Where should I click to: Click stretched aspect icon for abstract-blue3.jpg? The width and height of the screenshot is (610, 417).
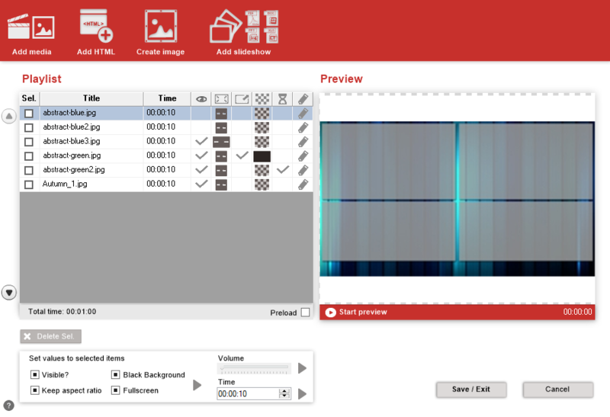[221, 142]
